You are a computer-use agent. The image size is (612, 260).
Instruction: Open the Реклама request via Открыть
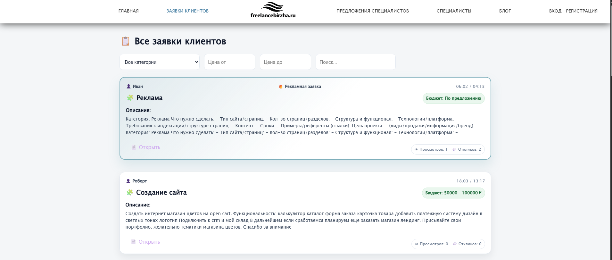[x=149, y=147]
